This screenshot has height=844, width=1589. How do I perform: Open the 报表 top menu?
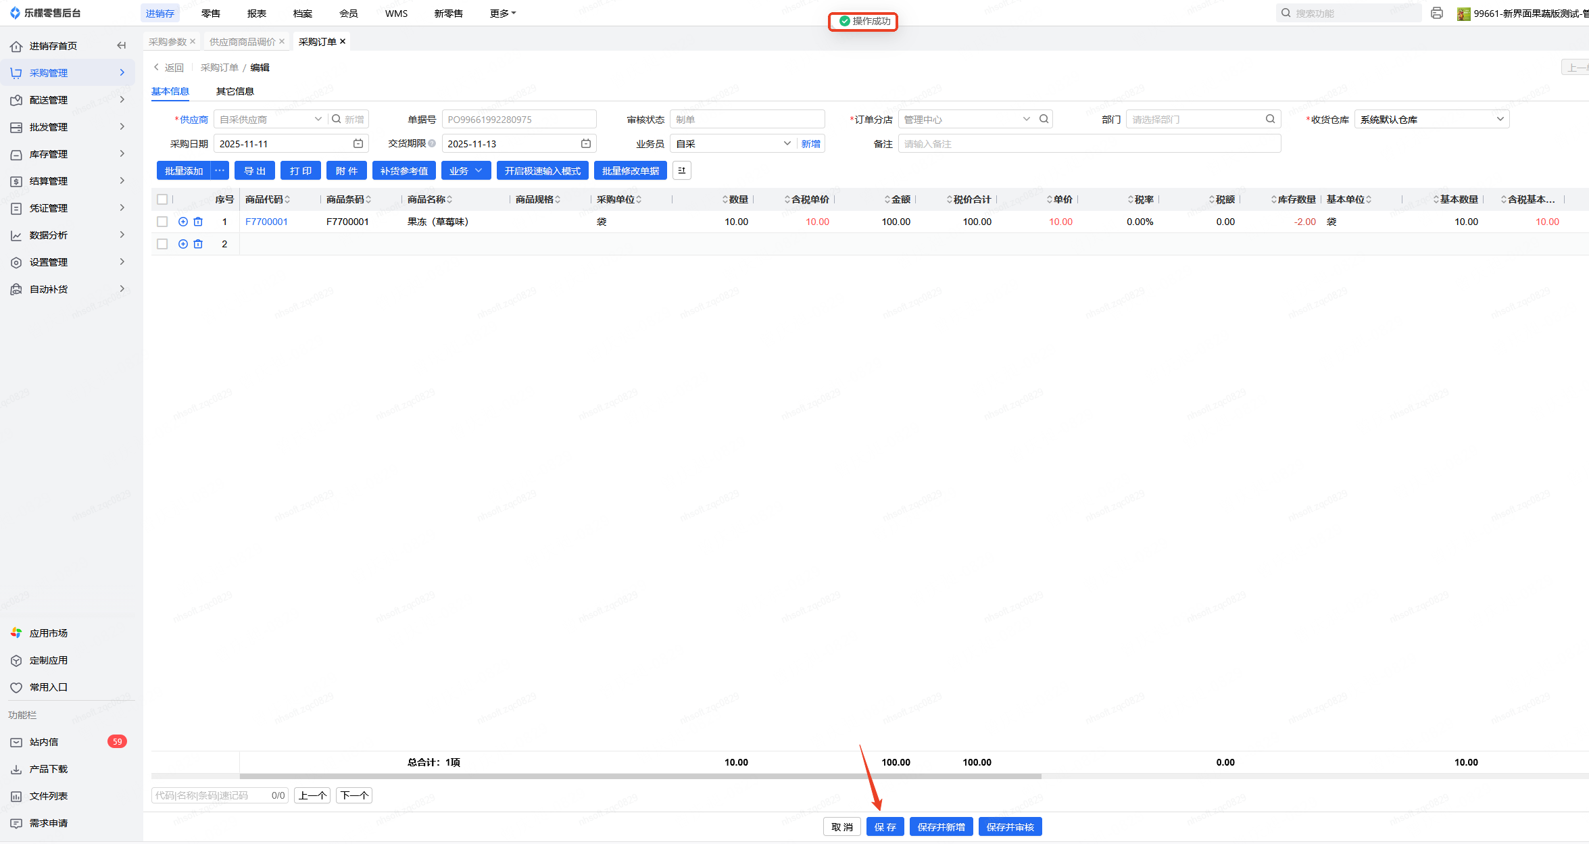coord(257,14)
